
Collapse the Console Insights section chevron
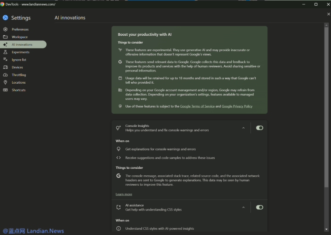click(x=243, y=128)
